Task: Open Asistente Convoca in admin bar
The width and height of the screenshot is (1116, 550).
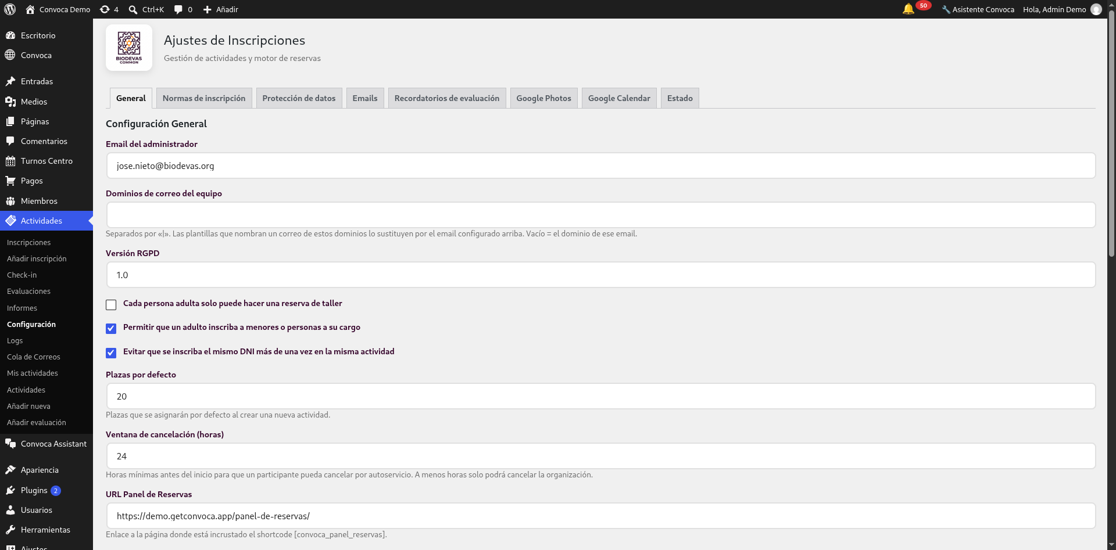Action: pos(978,9)
